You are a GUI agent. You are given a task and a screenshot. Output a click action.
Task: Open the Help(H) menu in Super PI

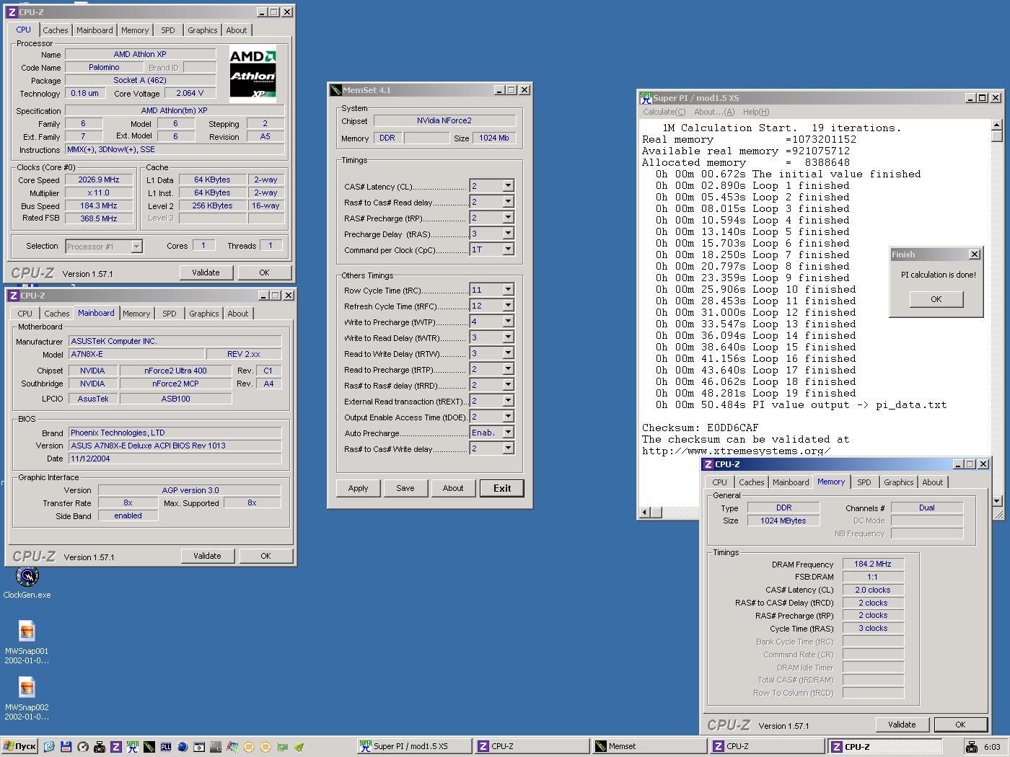click(756, 112)
